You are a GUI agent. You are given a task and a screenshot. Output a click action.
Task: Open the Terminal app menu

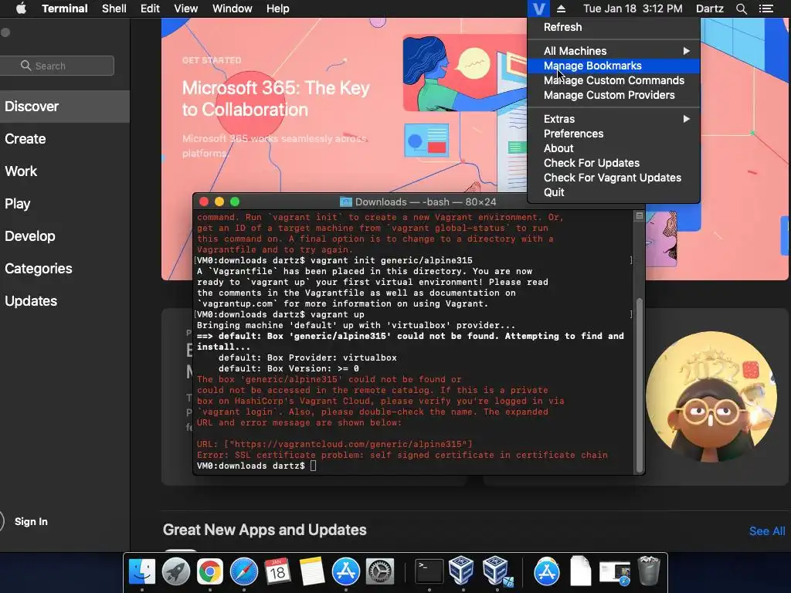pos(65,8)
